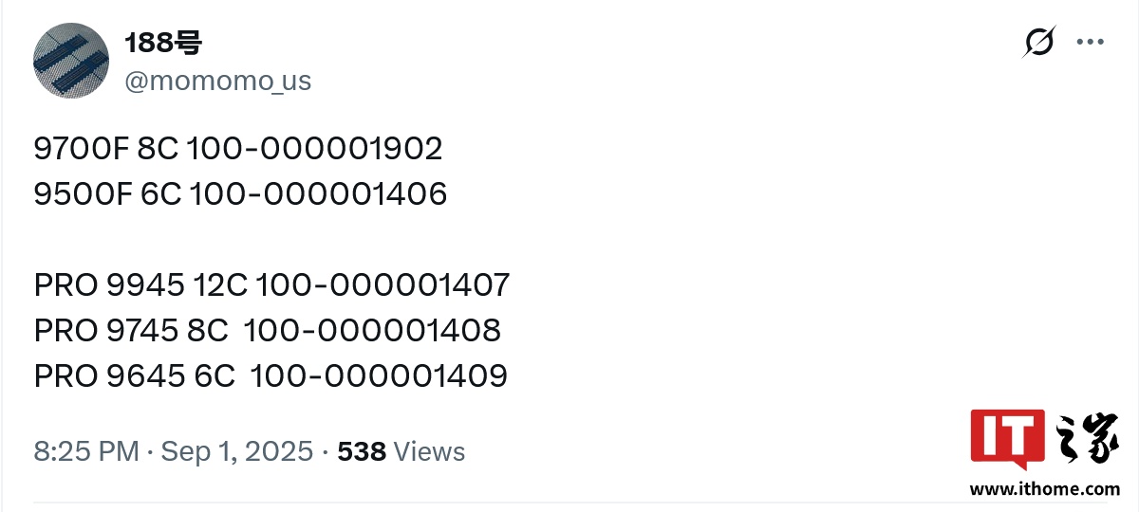Click part number 100-000001409
1139x512 pixels.
pos(379,375)
